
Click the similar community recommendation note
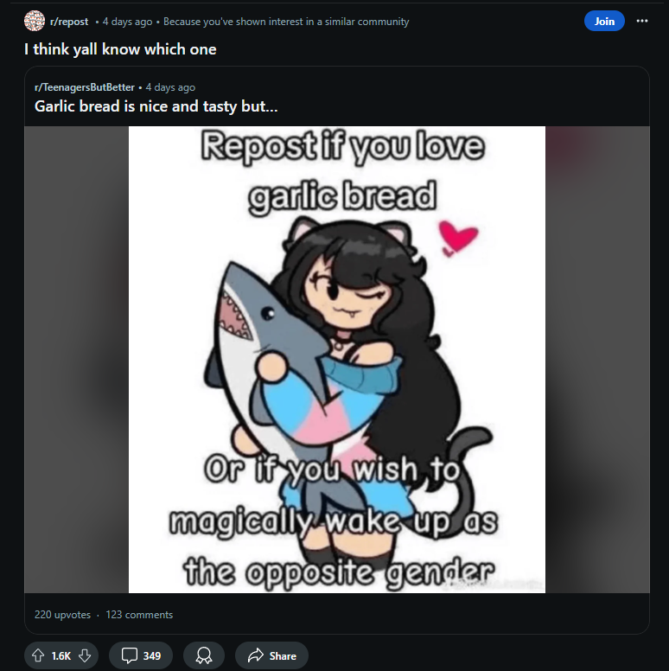[x=286, y=22]
